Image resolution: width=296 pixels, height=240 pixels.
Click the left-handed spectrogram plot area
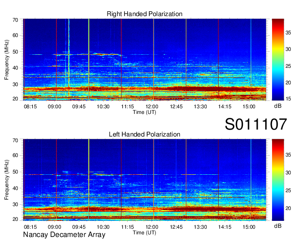pos(145,180)
